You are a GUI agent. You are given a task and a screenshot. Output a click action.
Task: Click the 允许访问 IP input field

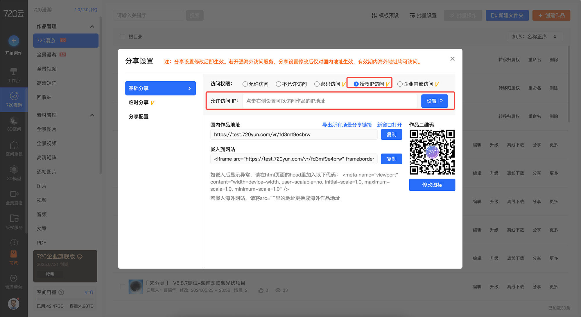tap(330, 101)
